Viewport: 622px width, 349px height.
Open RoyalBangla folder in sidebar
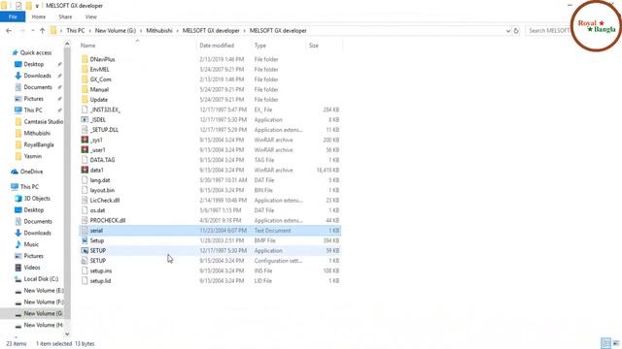tap(39, 144)
